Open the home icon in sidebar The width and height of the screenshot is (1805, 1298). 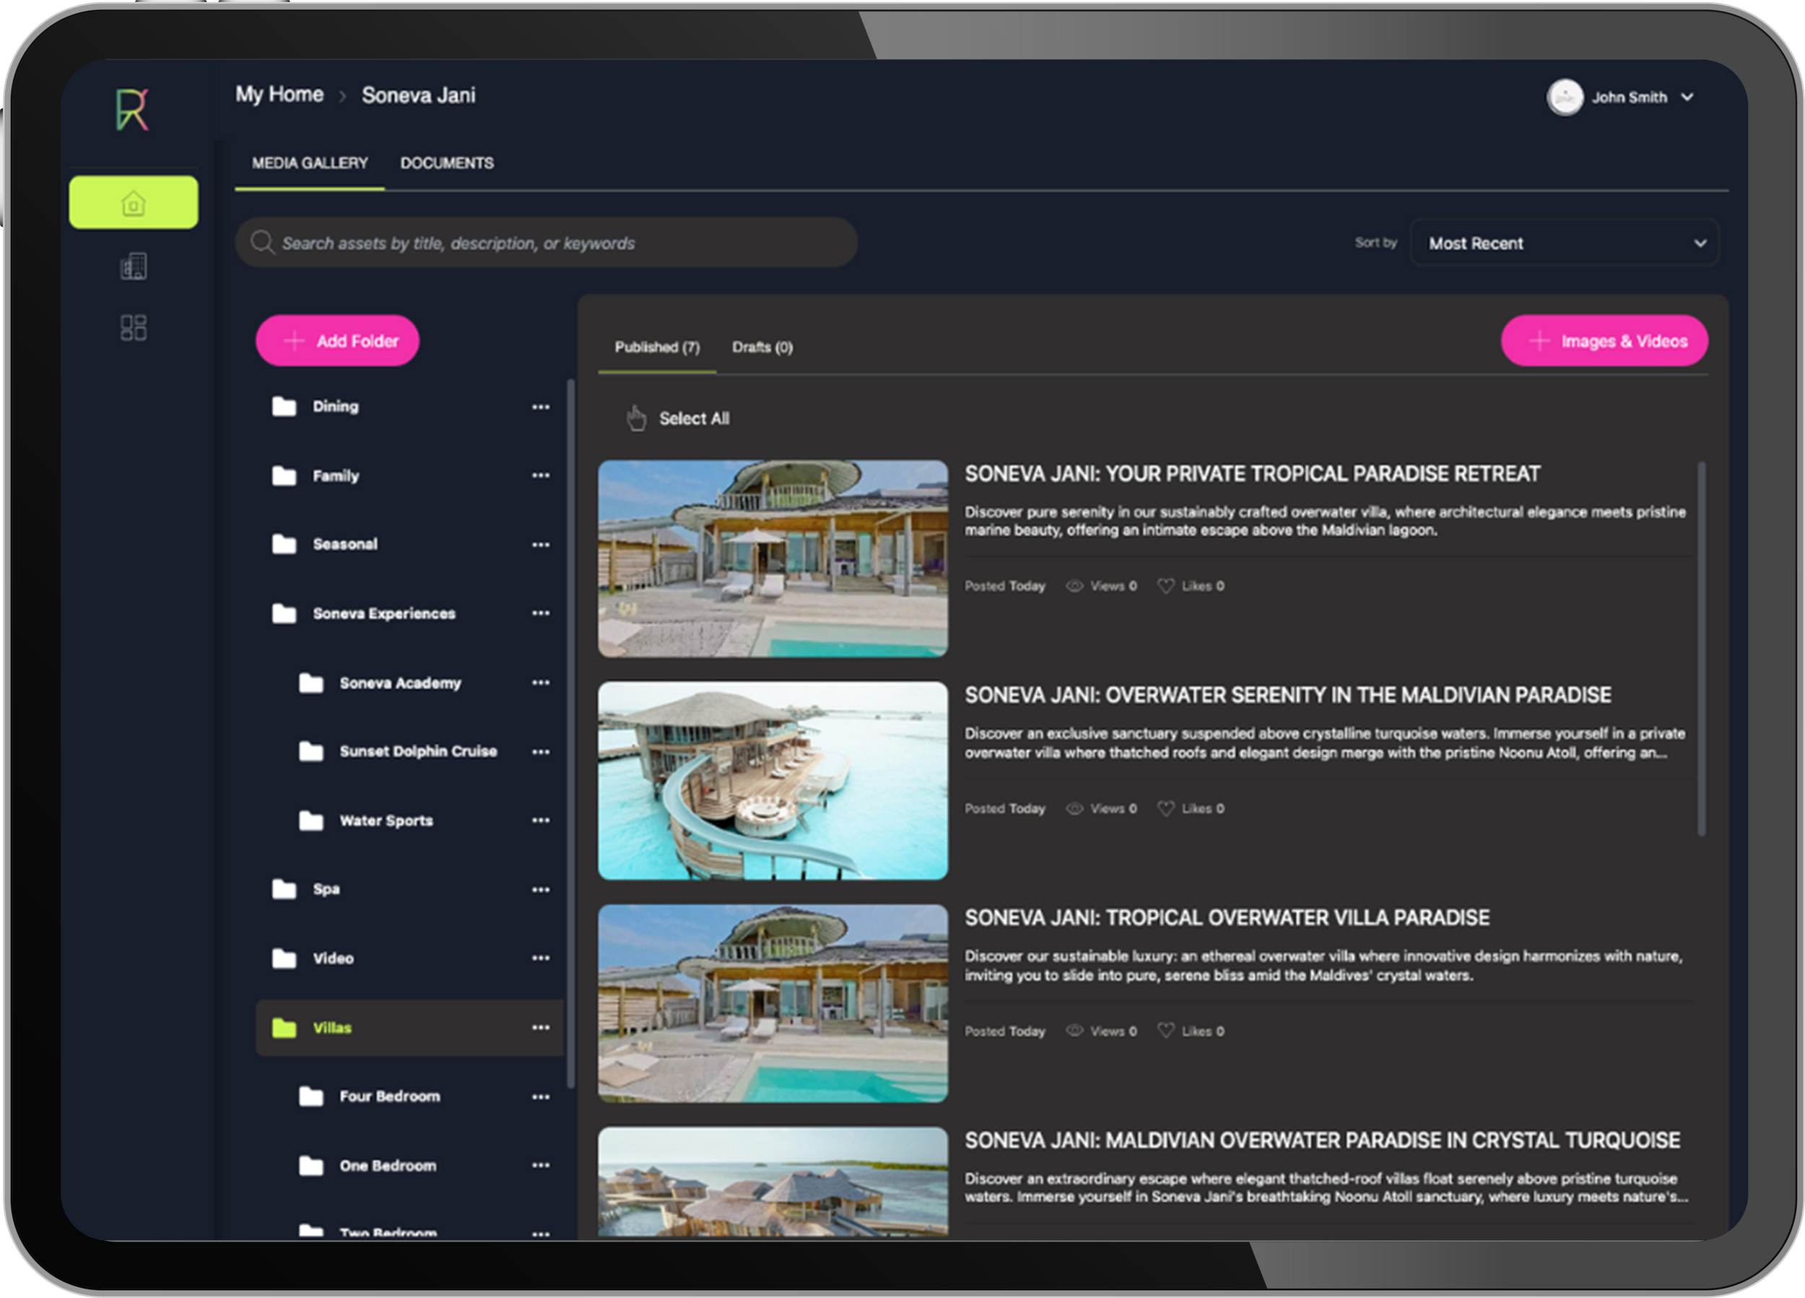[133, 203]
